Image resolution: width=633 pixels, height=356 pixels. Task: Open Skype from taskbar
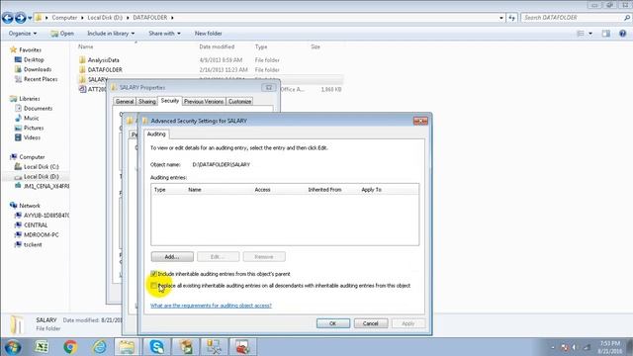tap(156, 347)
